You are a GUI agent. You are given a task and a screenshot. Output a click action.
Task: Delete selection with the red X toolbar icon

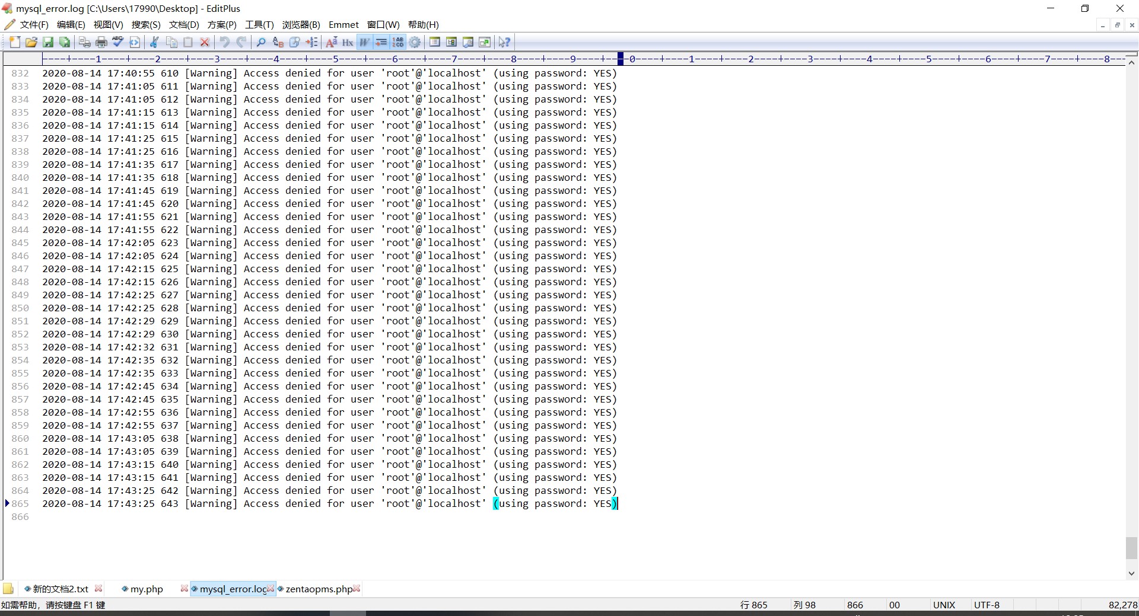[x=205, y=42]
